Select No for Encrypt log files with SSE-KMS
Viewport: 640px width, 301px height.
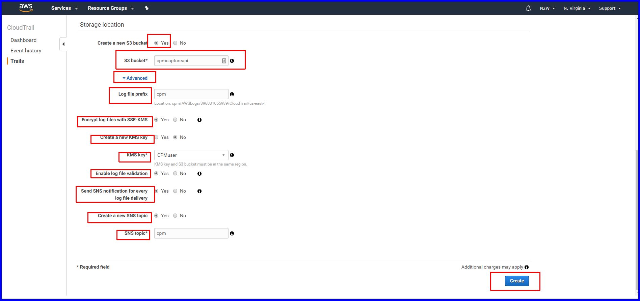click(175, 120)
